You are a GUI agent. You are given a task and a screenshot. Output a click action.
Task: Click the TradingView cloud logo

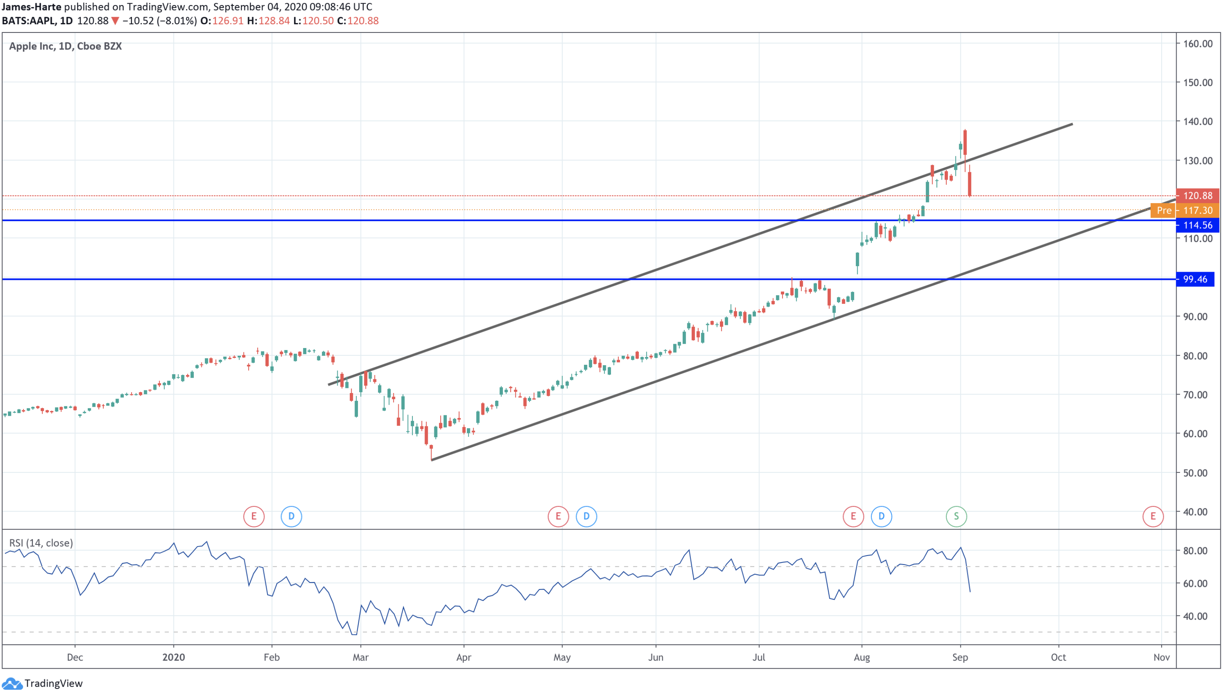(12, 683)
